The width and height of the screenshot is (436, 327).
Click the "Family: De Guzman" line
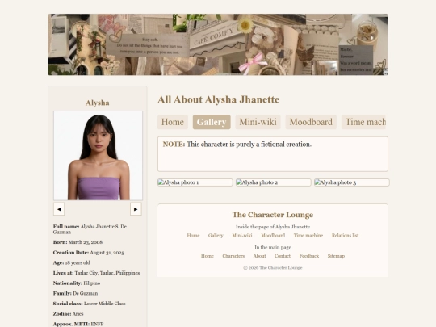[x=75, y=293]
